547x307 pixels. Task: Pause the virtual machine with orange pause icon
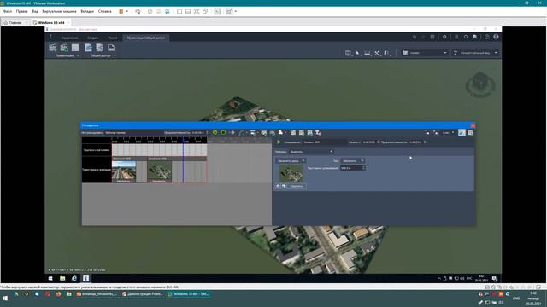(x=121, y=11)
